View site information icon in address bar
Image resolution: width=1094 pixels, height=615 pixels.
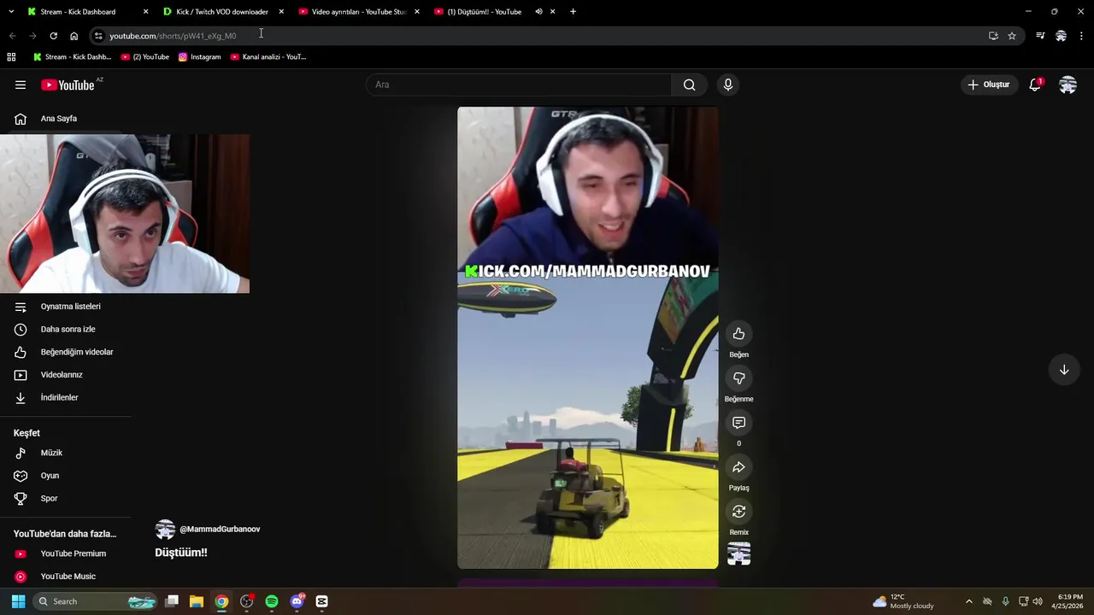click(98, 36)
